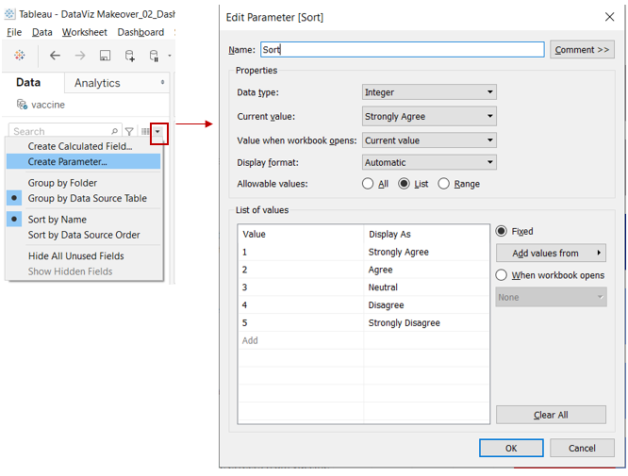Click the filter fields funnel icon
The image size is (628, 476).
(x=129, y=132)
